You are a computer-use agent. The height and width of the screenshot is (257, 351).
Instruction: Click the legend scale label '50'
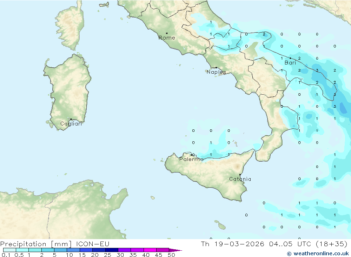171,255
